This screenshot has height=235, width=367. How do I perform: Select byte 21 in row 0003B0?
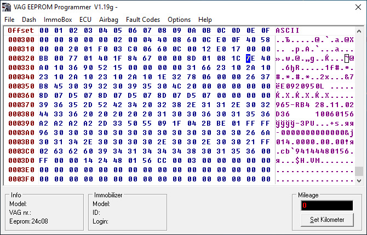click(x=251, y=142)
